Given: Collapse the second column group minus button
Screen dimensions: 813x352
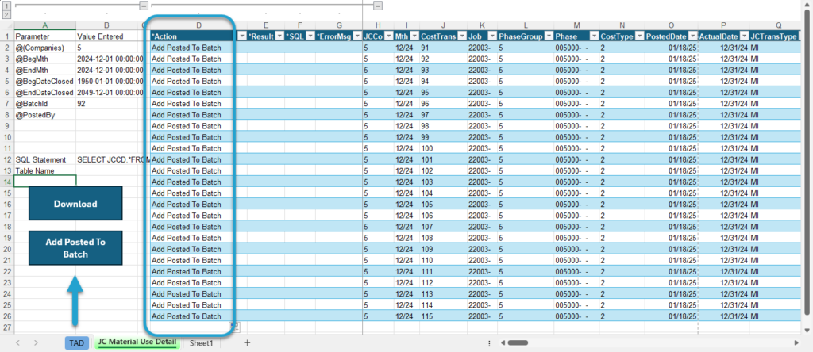Looking at the screenshot, I should coord(378,6).
